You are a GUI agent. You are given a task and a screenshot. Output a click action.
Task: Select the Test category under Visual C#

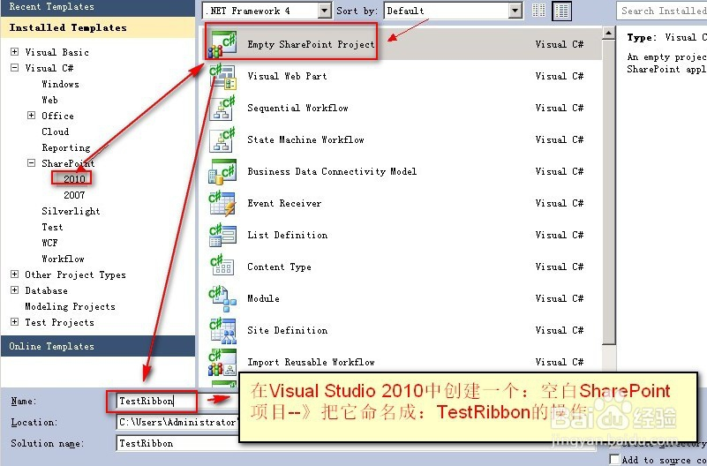click(52, 227)
